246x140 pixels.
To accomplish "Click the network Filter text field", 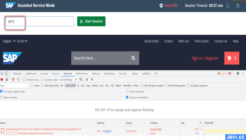I will (x=14, y=86).
